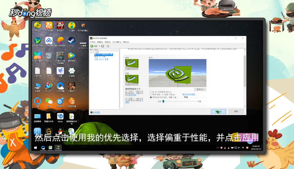Open 腾讯视频 desktop icon

(x=72, y=57)
